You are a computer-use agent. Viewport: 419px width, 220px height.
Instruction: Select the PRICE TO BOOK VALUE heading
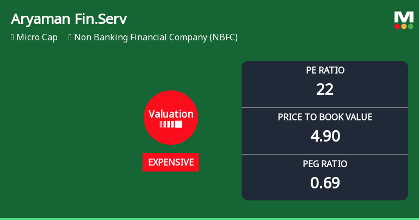click(x=325, y=117)
